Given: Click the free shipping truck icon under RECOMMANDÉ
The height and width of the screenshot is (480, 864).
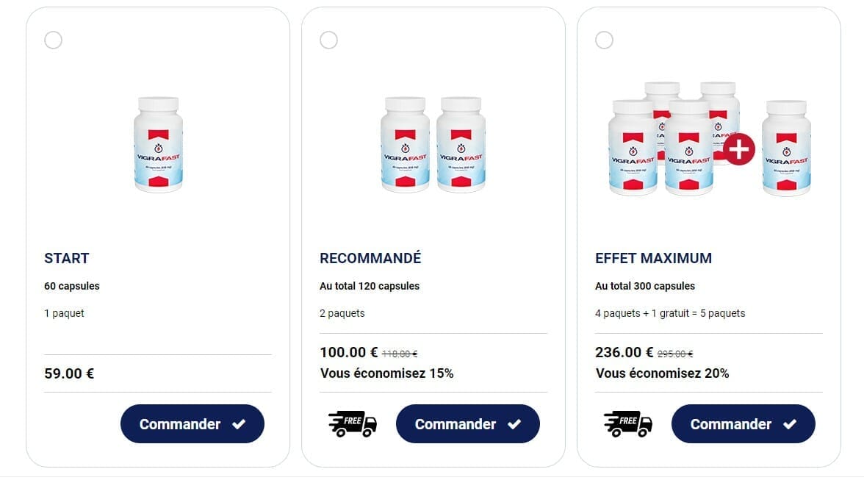Looking at the screenshot, I should pos(353,424).
